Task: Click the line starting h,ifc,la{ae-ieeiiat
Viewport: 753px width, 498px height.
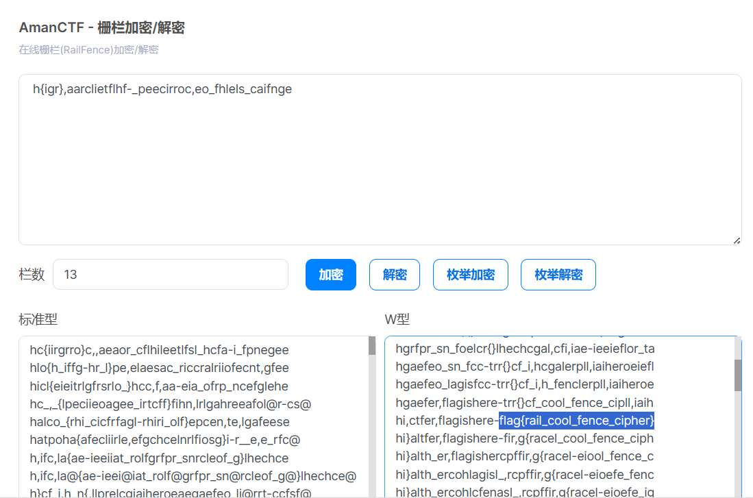Action: [159, 458]
